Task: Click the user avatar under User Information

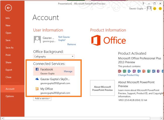Action: pyautogui.click(x=37, y=39)
